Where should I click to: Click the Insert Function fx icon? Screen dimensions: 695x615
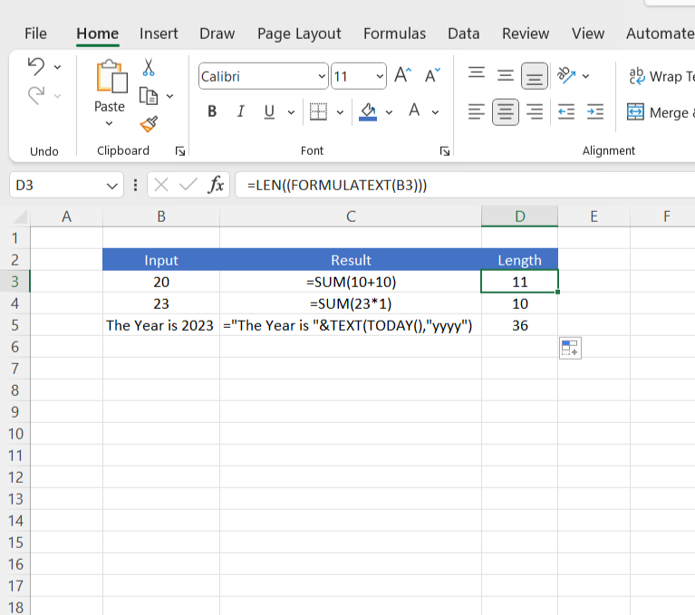(216, 186)
